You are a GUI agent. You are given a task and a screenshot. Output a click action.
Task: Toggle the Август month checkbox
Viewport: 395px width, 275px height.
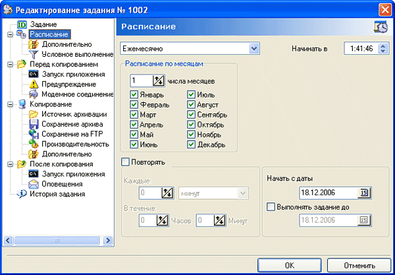(191, 105)
